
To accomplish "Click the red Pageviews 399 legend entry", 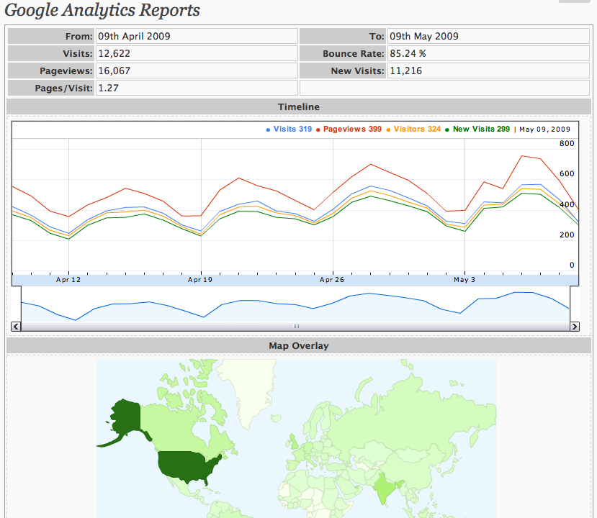I will [349, 129].
